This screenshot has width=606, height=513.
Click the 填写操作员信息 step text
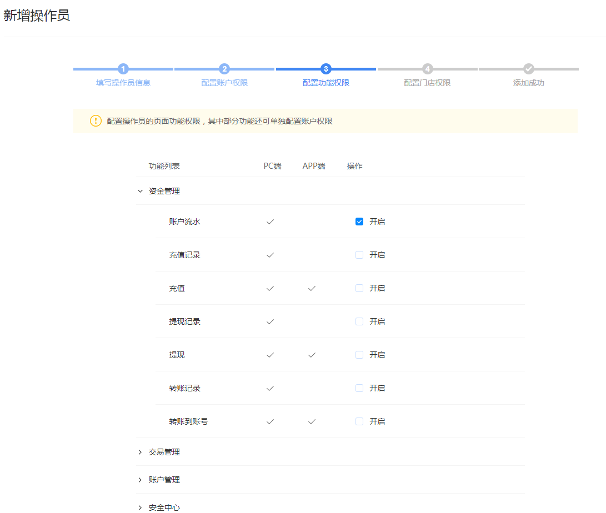pos(123,82)
